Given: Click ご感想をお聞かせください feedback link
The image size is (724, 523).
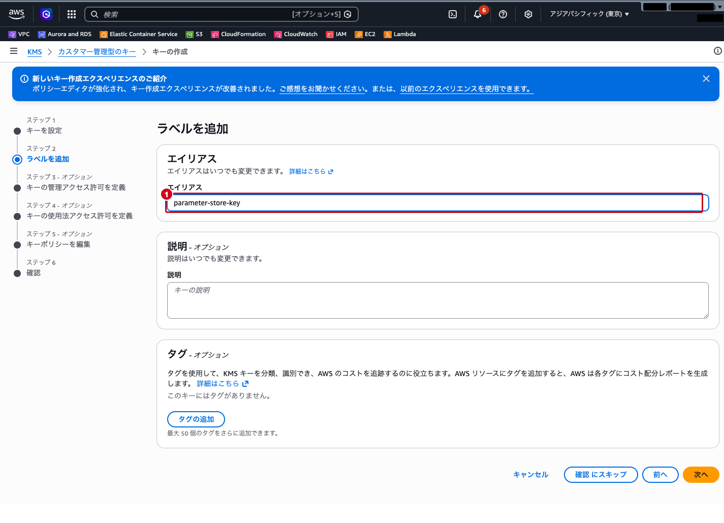Looking at the screenshot, I should (x=322, y=89).
